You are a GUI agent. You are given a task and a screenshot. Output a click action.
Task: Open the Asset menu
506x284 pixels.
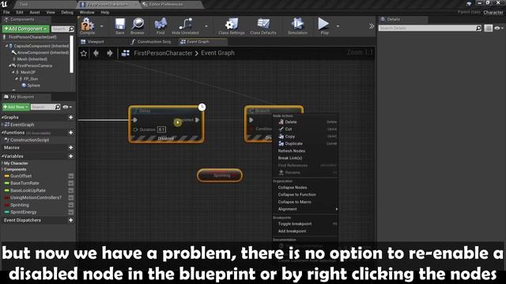[35, 13]
